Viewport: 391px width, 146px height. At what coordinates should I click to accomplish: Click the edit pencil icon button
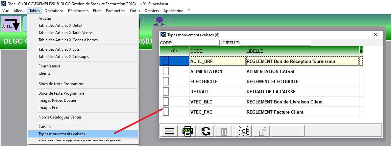click(262, 131)
